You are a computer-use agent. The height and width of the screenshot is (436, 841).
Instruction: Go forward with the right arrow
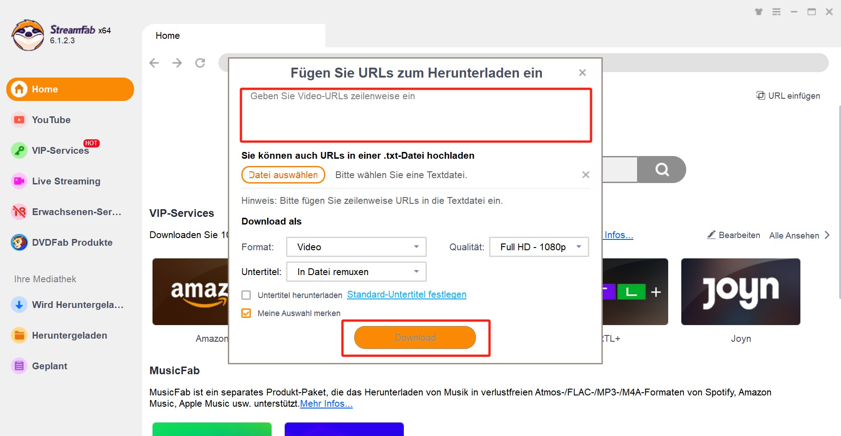pos(177,63)
